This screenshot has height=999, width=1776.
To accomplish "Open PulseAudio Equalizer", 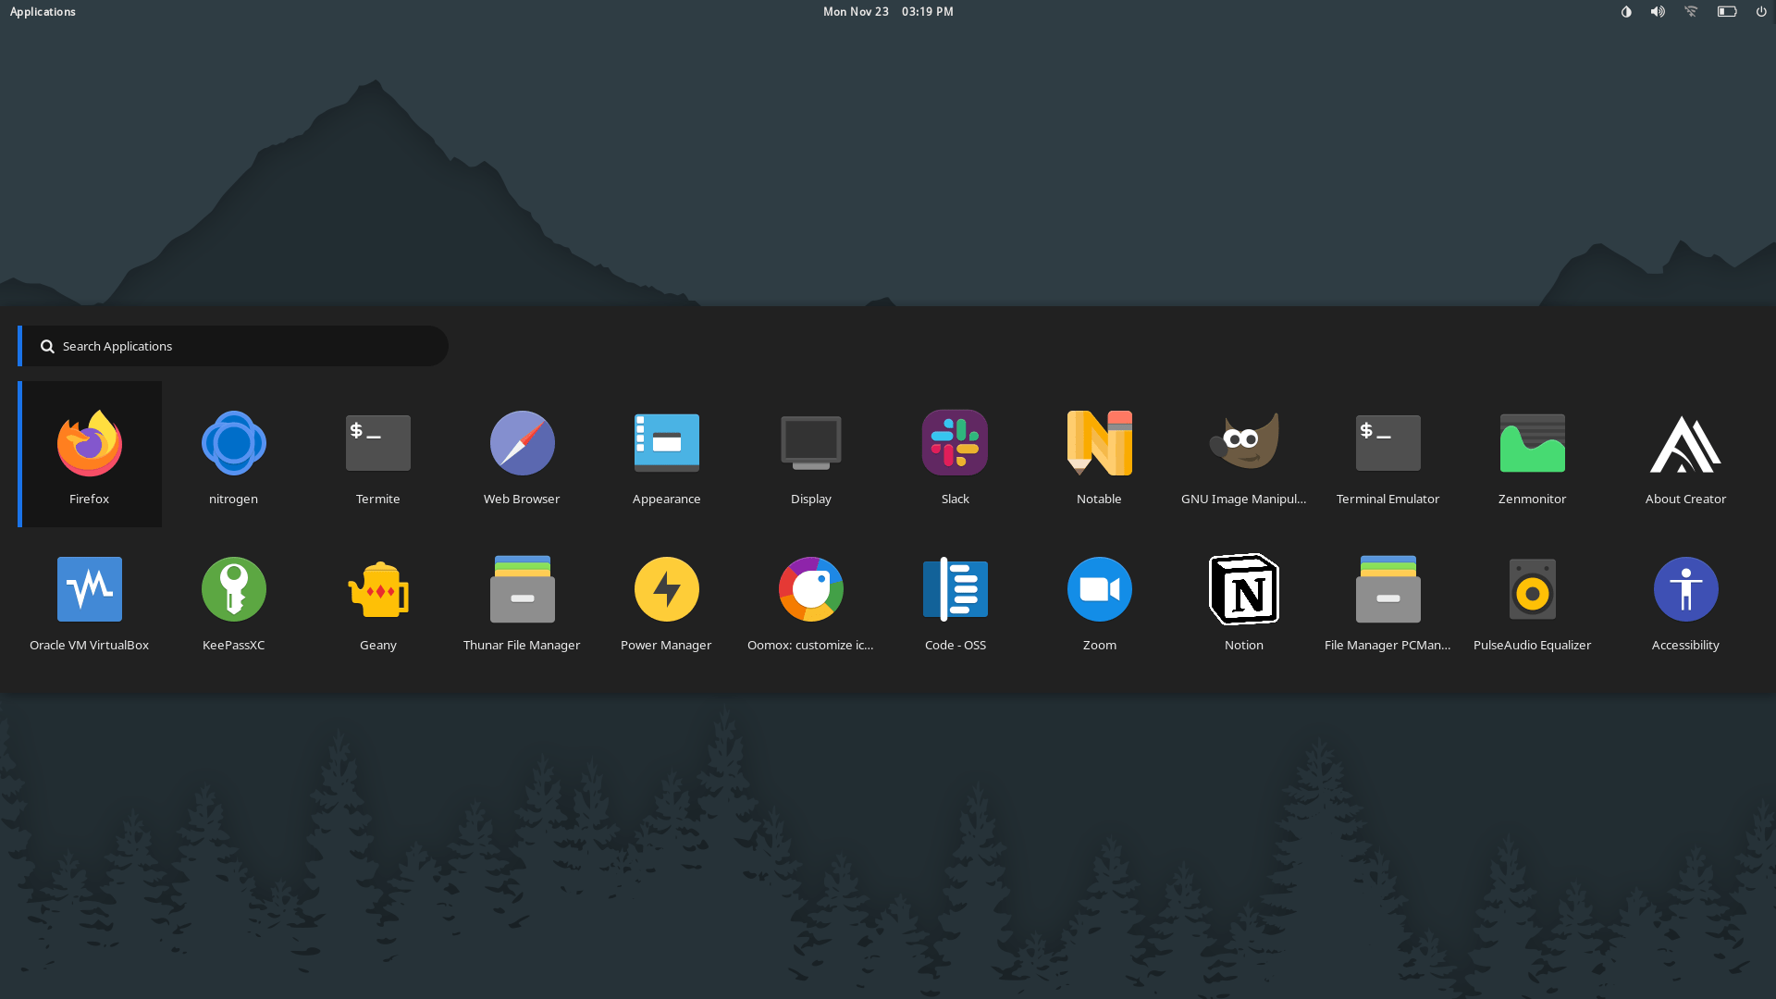I will click(1532, 599).
